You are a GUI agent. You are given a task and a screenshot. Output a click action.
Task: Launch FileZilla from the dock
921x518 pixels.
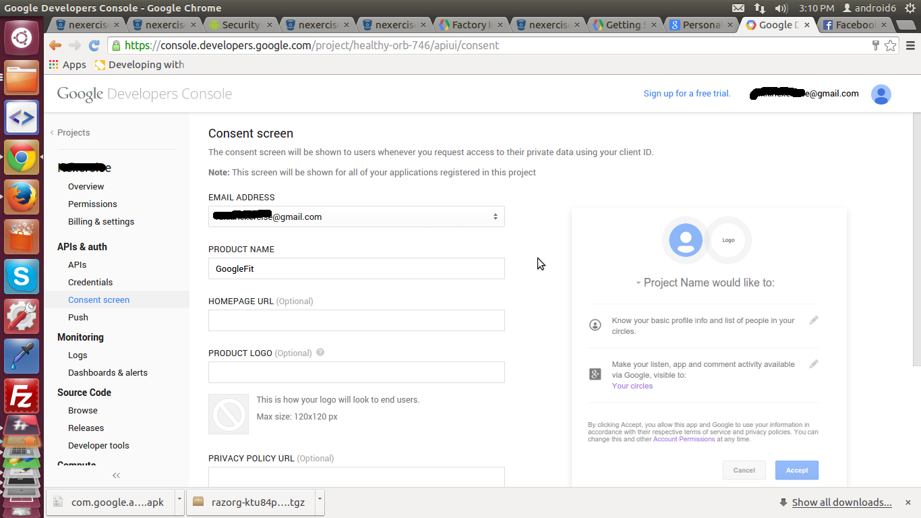point(22,396)
